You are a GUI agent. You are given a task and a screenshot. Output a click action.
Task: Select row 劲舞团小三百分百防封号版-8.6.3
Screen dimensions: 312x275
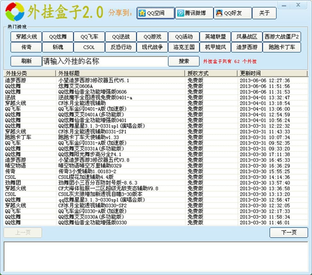(x=156, y=183)
